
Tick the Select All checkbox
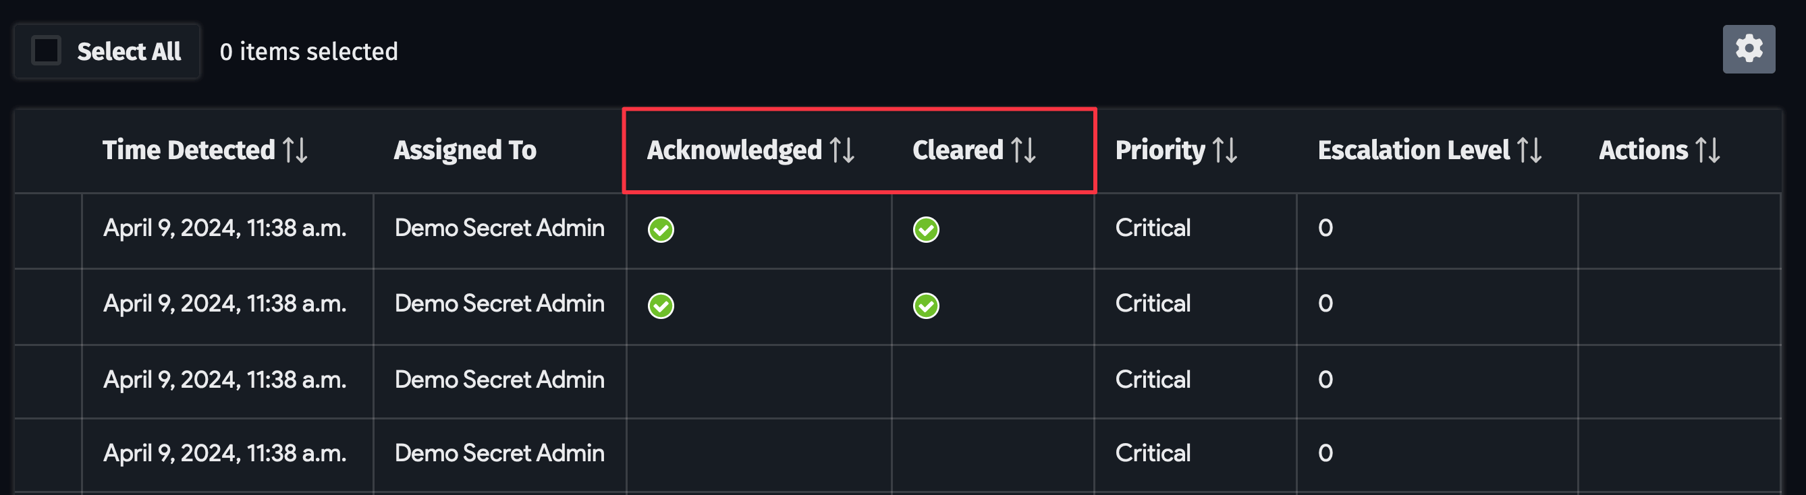pos(47,51)
